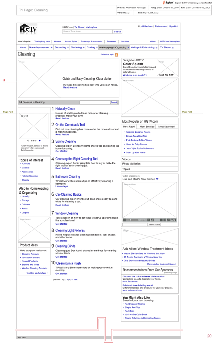Click the header Search button

click(x=117, y=31)
